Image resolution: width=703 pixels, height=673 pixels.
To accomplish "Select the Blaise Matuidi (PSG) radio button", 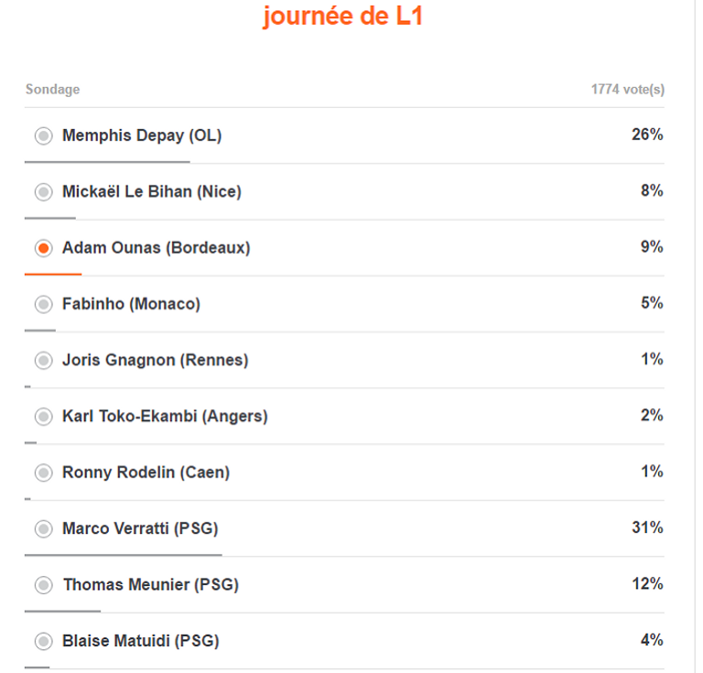I will 43,641.
